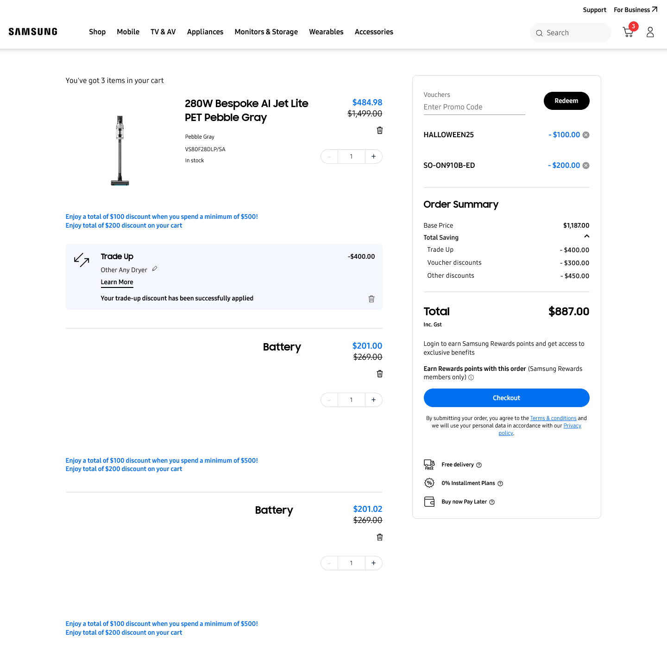667x663 pixels.
Task: Remove the SO-ON910B-ED voucher
Action: [586, 166]
